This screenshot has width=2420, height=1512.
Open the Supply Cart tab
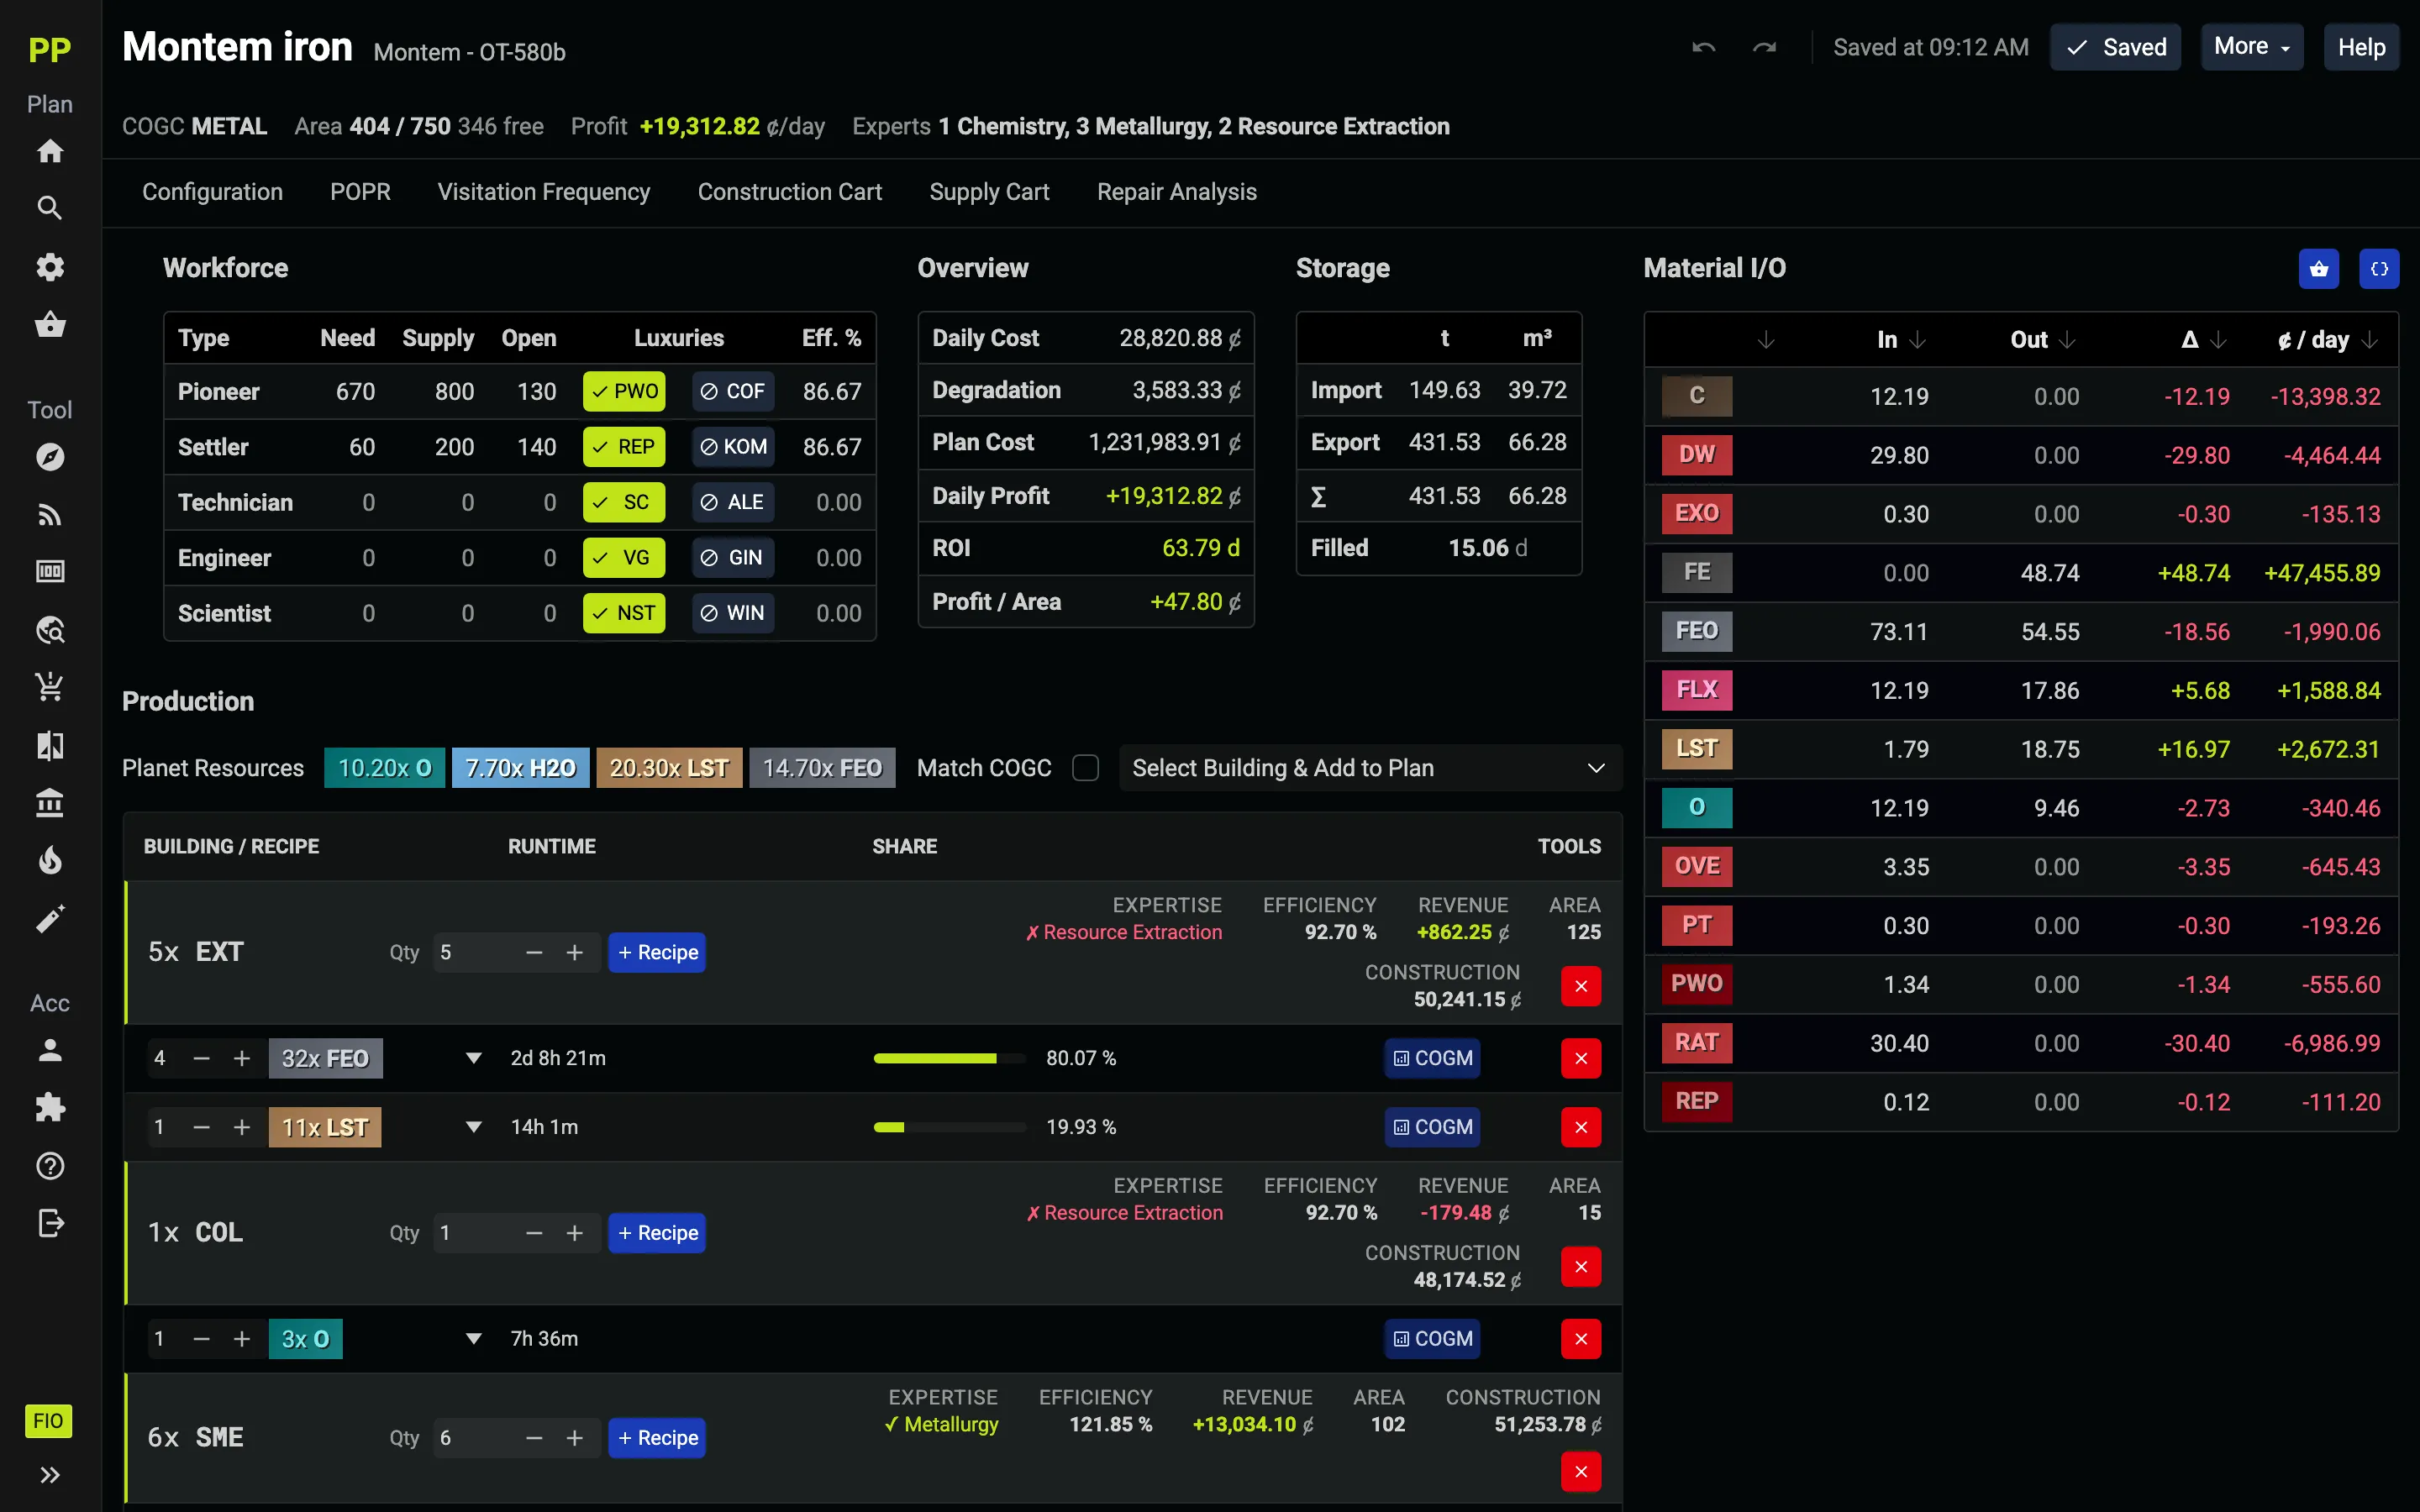(989, 192)
